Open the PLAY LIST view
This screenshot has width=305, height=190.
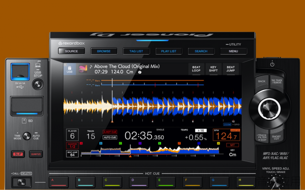pyautogui.click(x=168, y=51)
